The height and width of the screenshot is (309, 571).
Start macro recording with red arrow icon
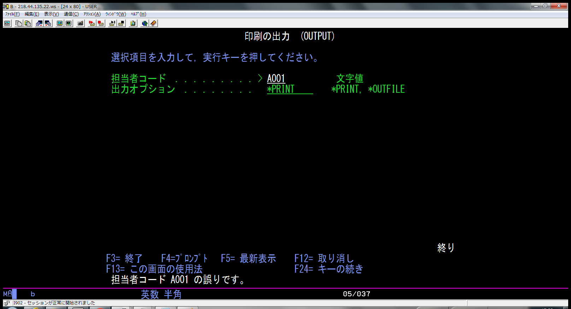click(x=92, y=23)
